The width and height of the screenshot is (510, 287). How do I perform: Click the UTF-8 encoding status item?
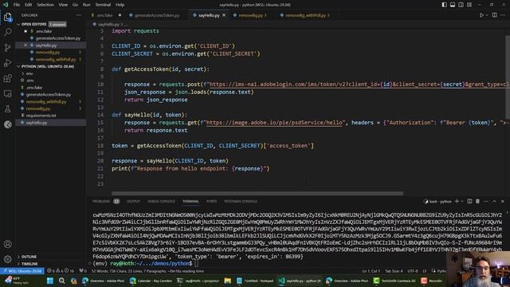point(413,271)
